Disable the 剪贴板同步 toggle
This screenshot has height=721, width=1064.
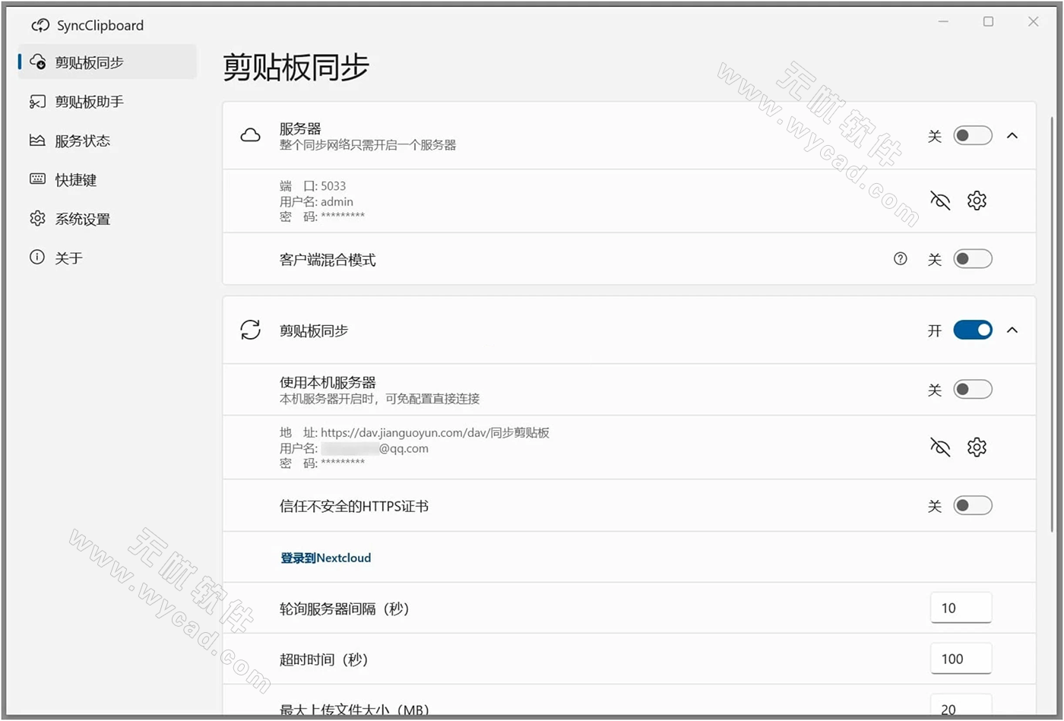[x=971, y=330]
